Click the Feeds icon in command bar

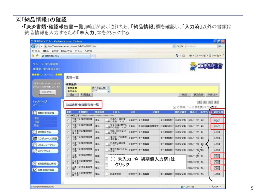coord(183,56)
